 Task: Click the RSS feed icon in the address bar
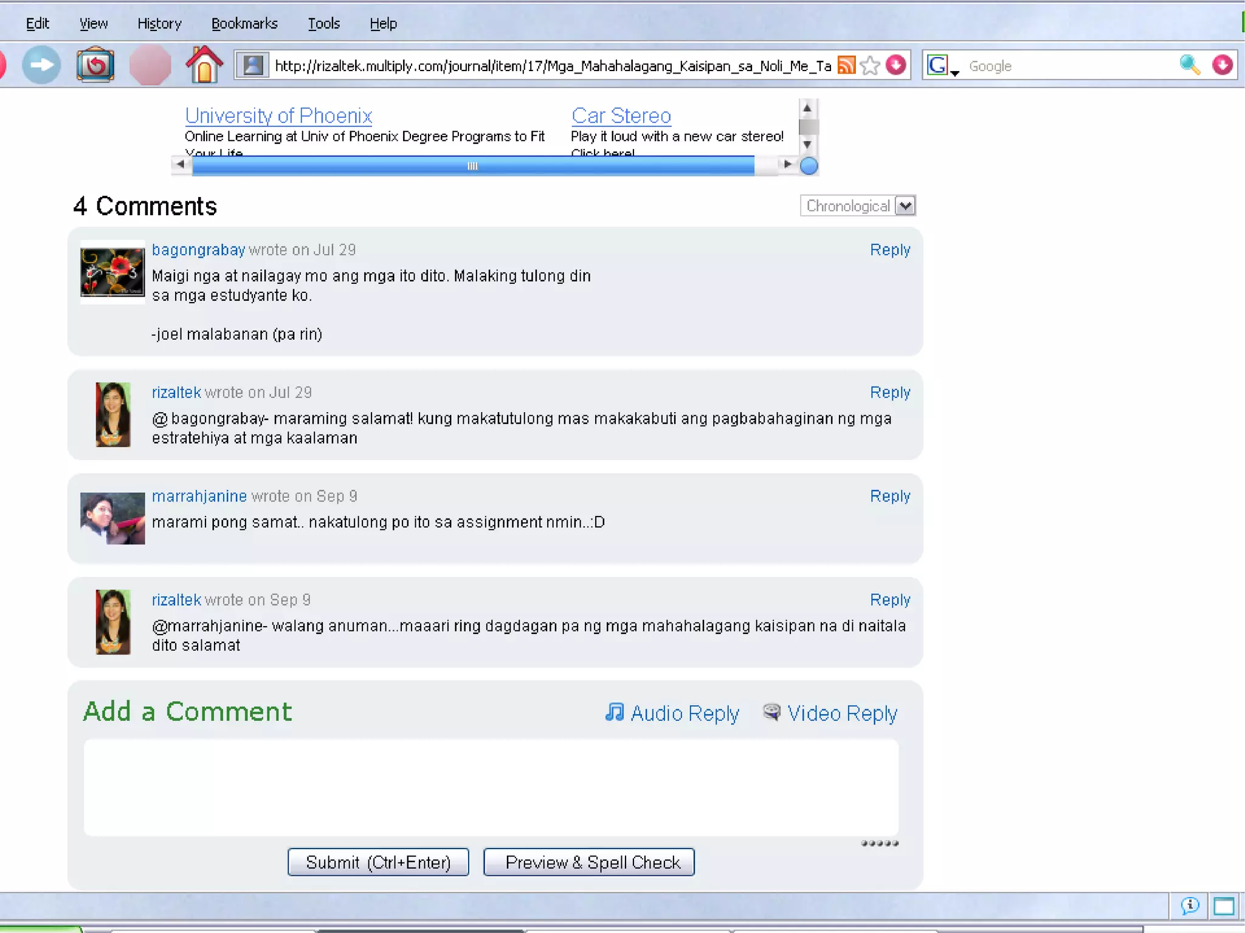point(846,65)
